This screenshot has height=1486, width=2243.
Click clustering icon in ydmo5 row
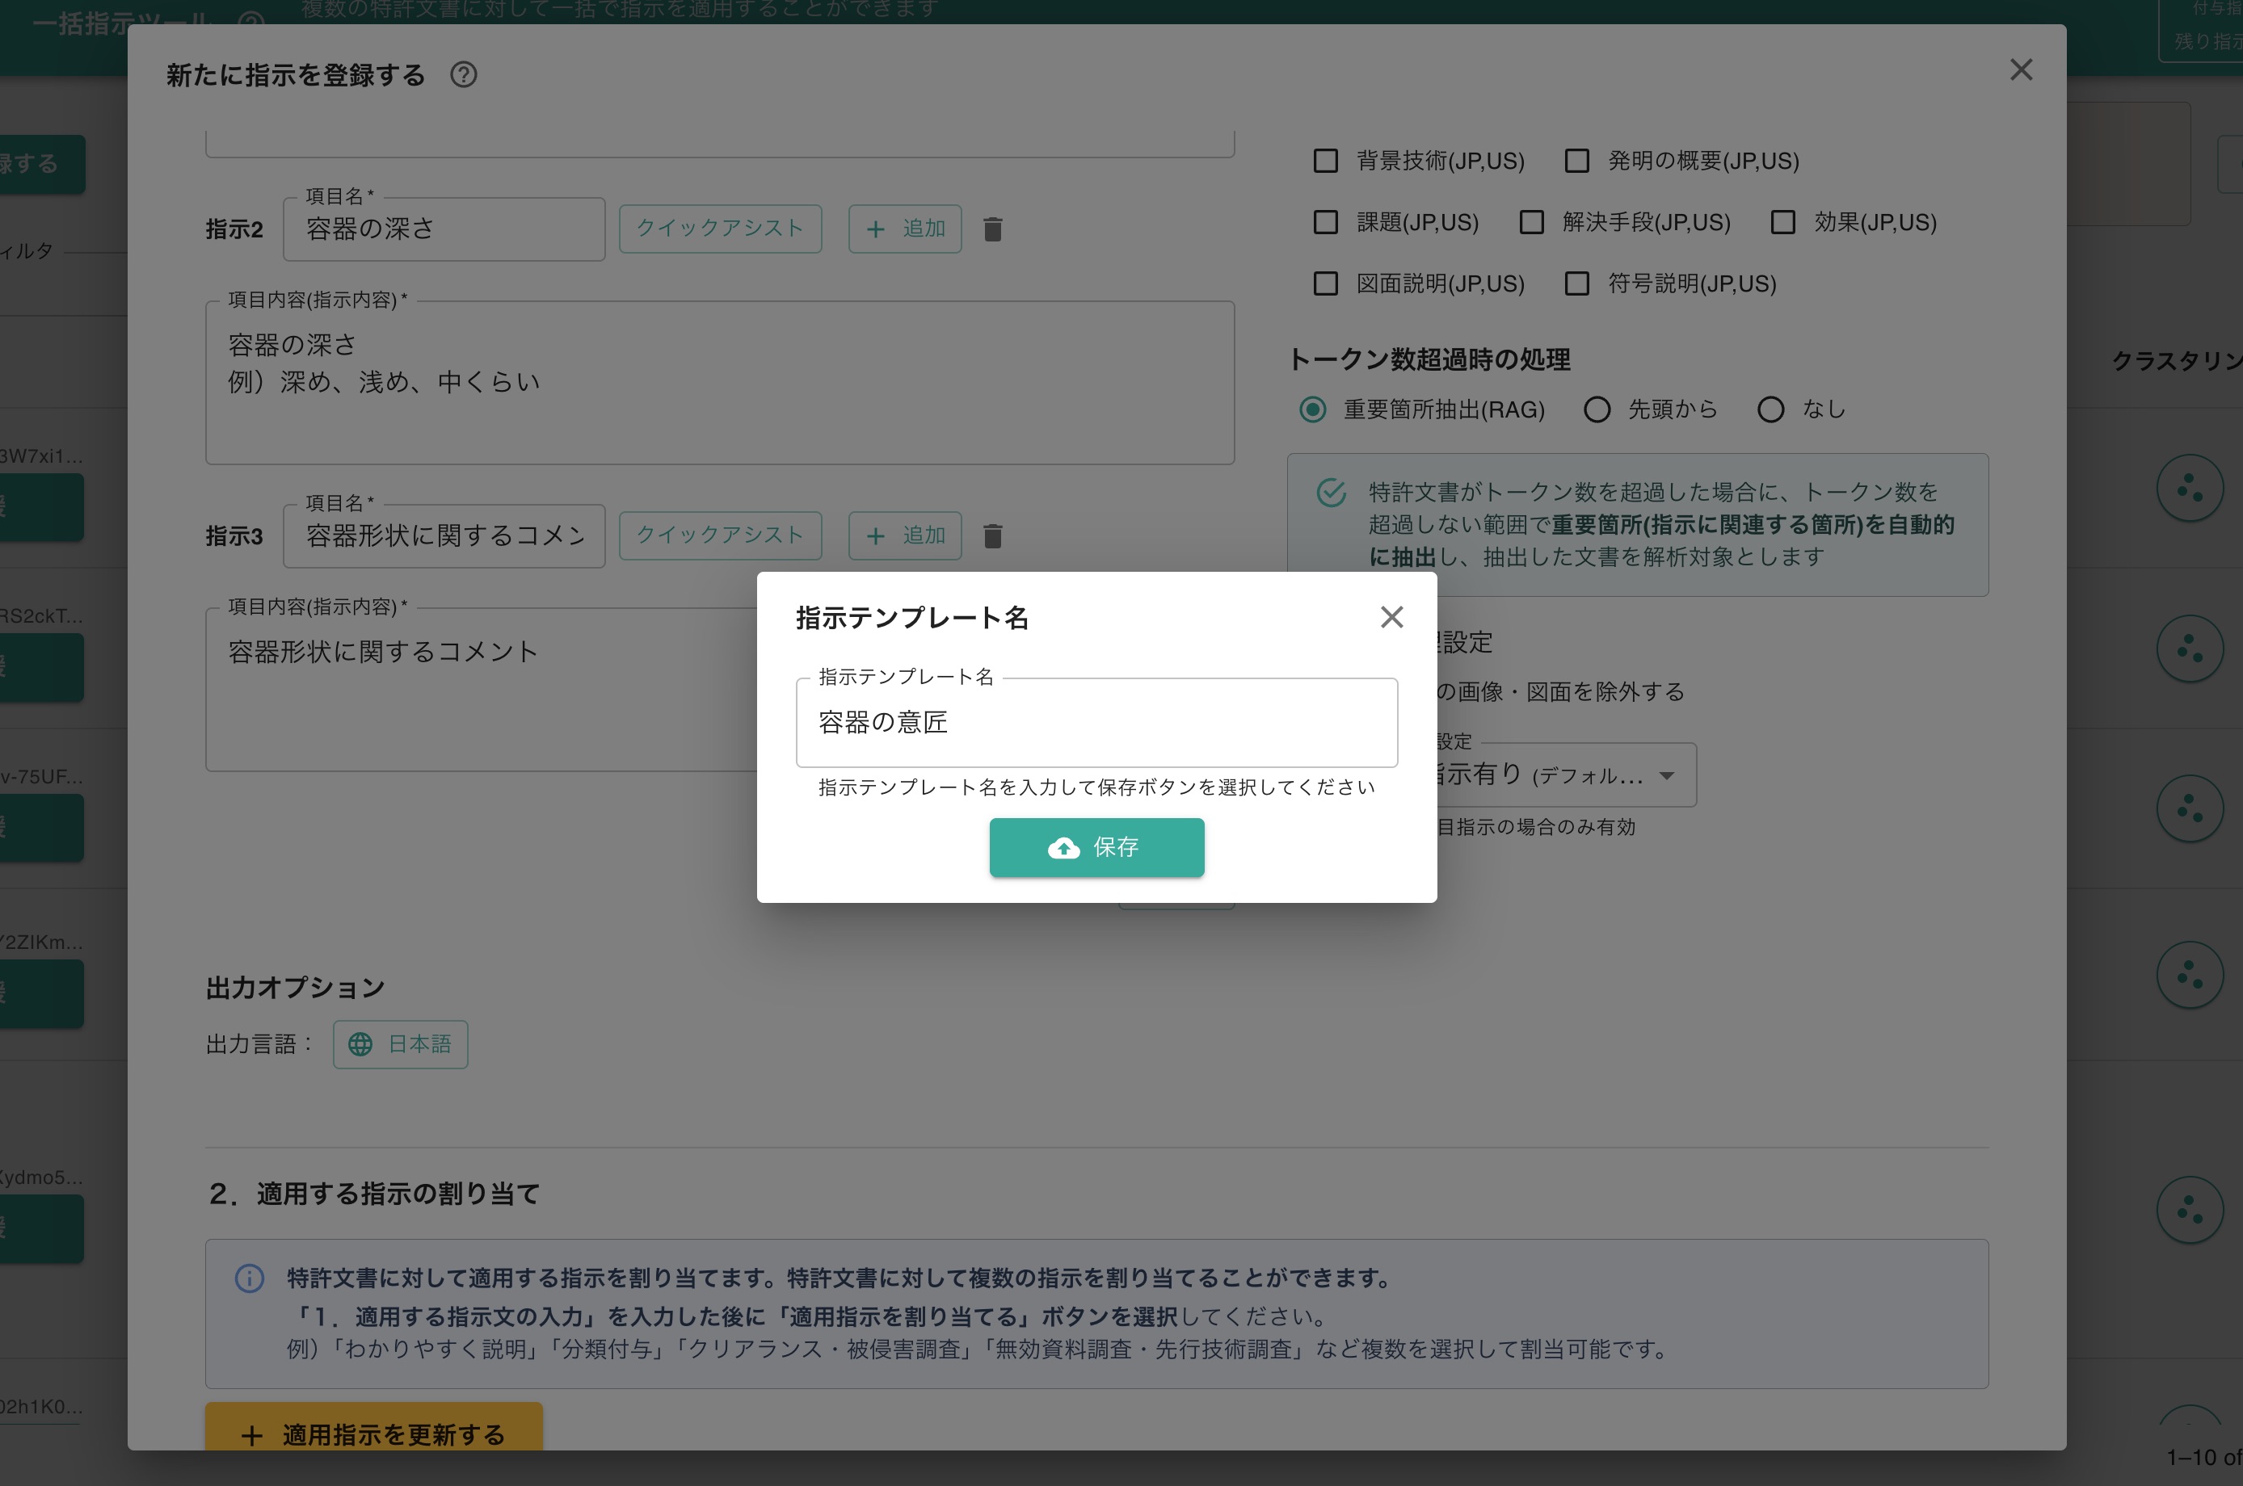click(x=2190, y=1211)
